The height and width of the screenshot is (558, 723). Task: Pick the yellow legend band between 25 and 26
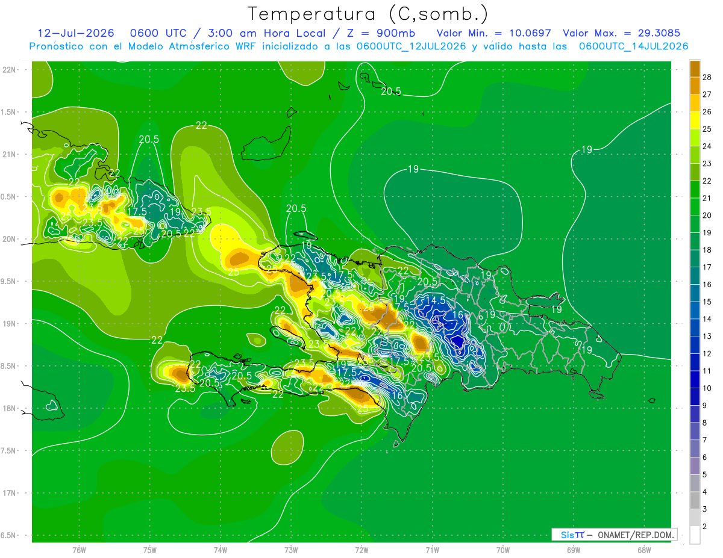[695, 120]
